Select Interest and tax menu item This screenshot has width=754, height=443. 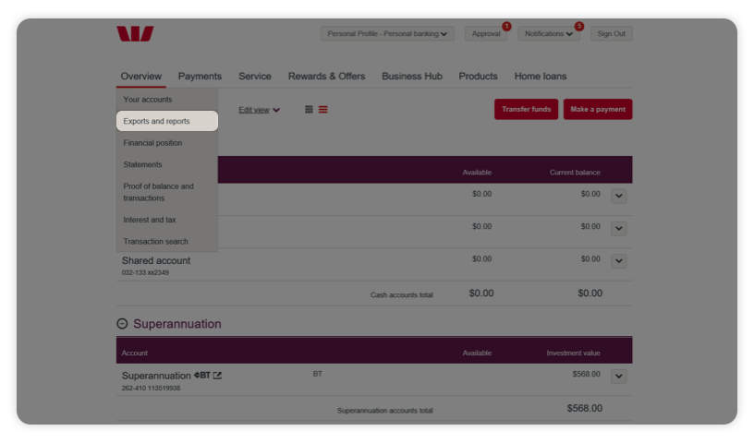(x=150, y=220)
